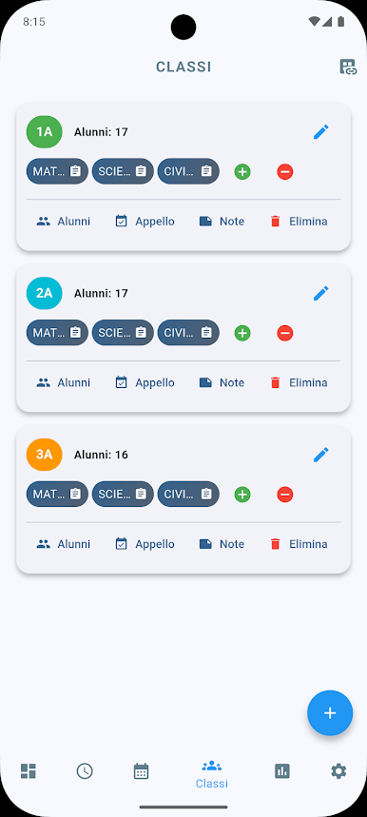This screenshot has height=817, width=367.
Task: Open the dashboard tab in the bottom bar
Action: pos(29,770)
